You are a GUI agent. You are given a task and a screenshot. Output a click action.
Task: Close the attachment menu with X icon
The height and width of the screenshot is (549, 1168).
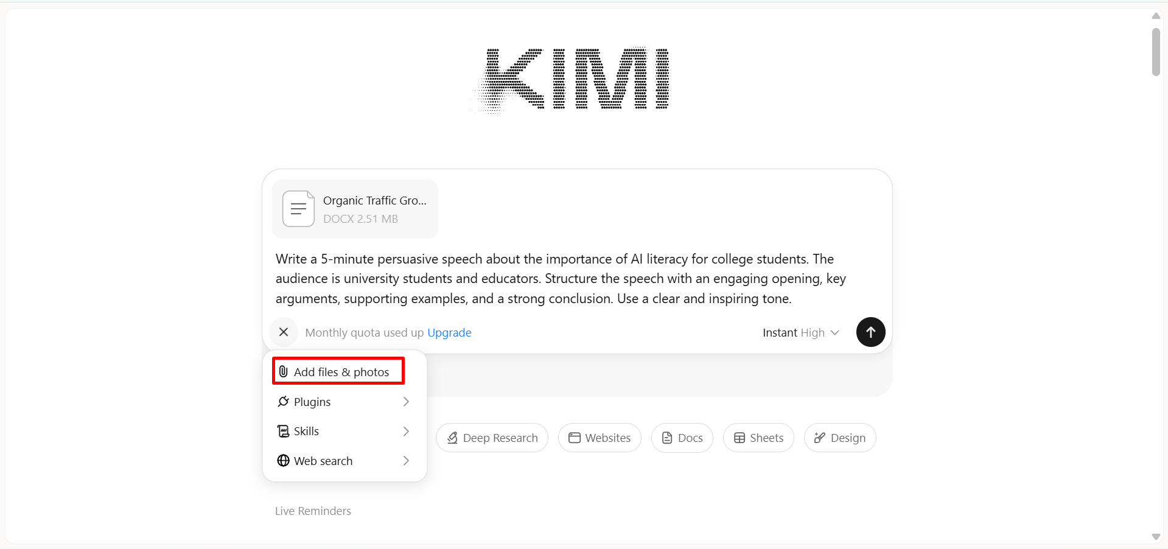[284, 332]
